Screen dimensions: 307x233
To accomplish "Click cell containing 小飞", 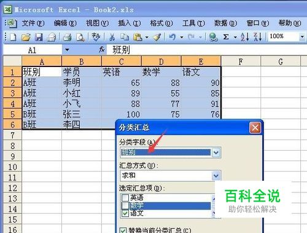I will click(x=82, y=104).
